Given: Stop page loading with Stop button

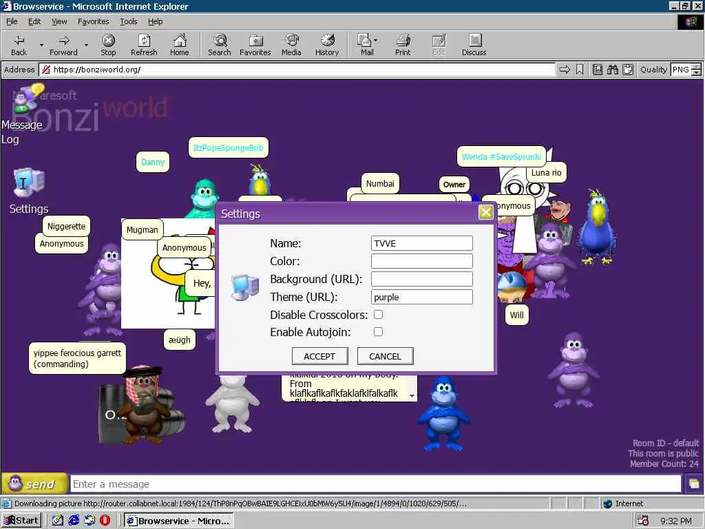Looking at the screenshot, I should [108, 45].
